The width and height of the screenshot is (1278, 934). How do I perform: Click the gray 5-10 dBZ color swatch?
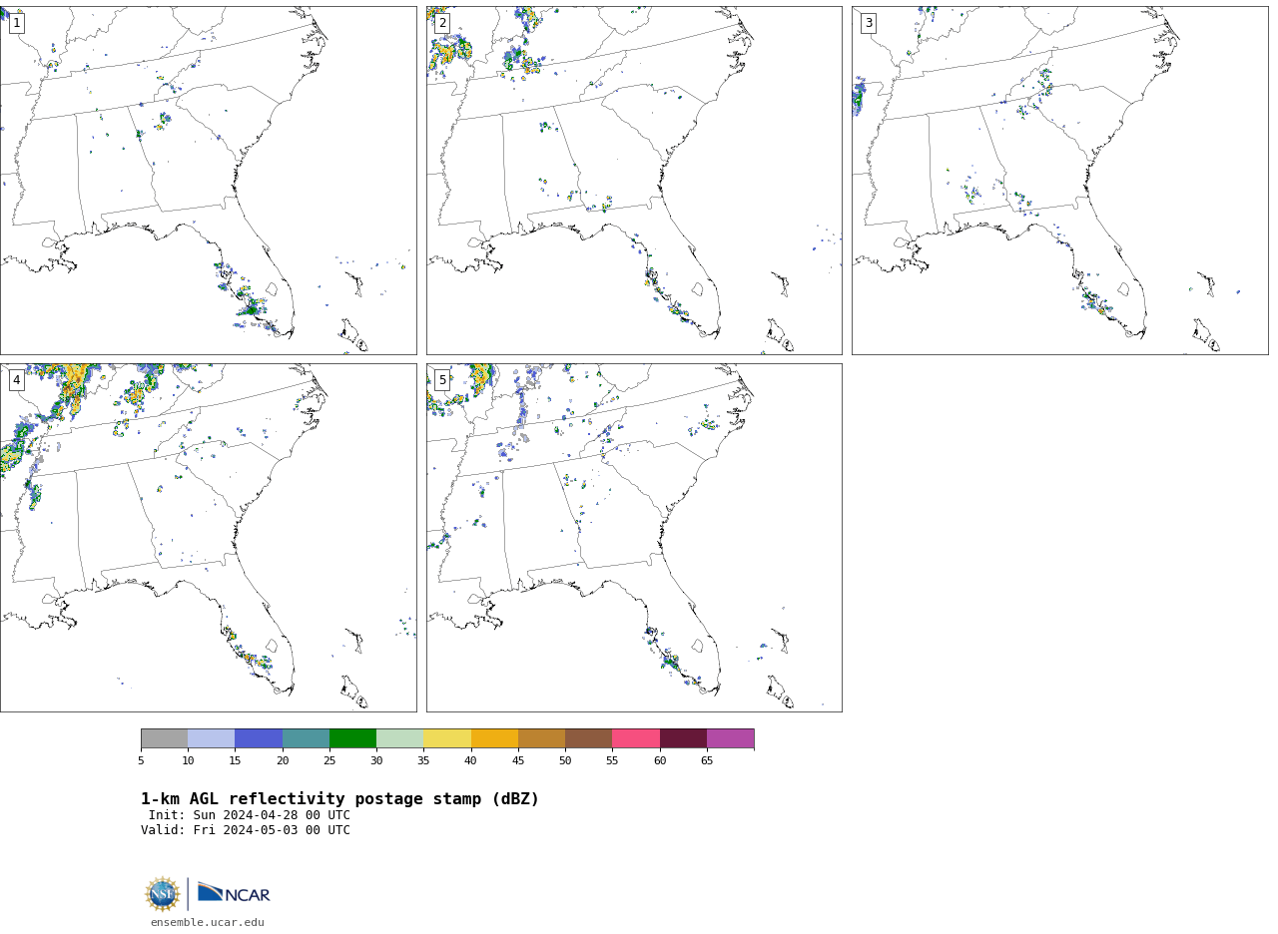(164, 738)
